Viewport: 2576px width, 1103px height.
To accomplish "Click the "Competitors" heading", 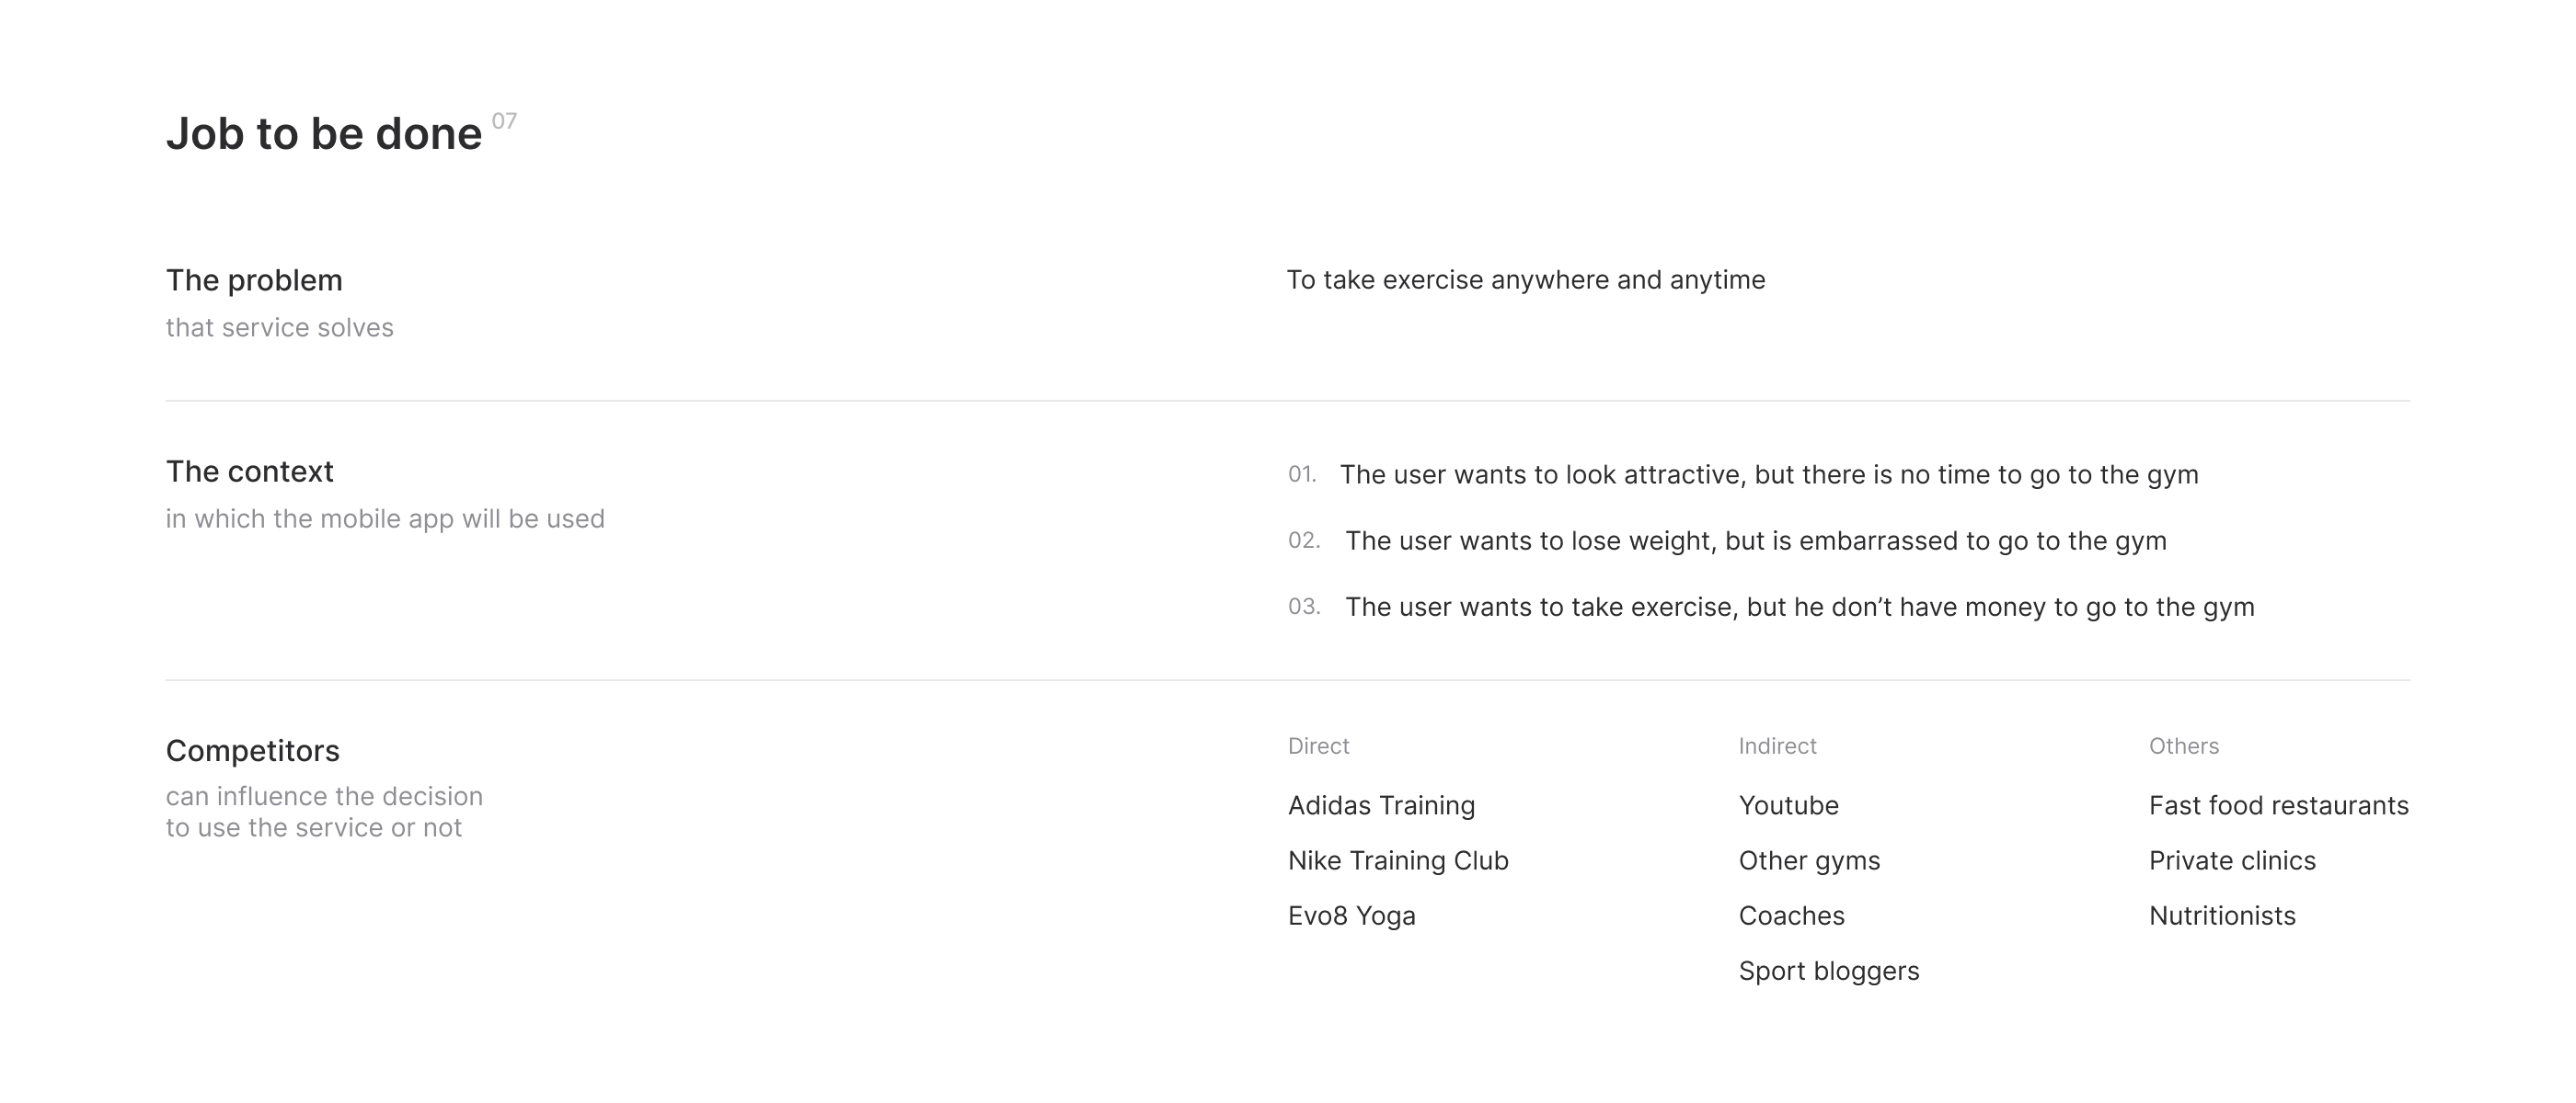I will pyautogui.click(x=252, y=750).
